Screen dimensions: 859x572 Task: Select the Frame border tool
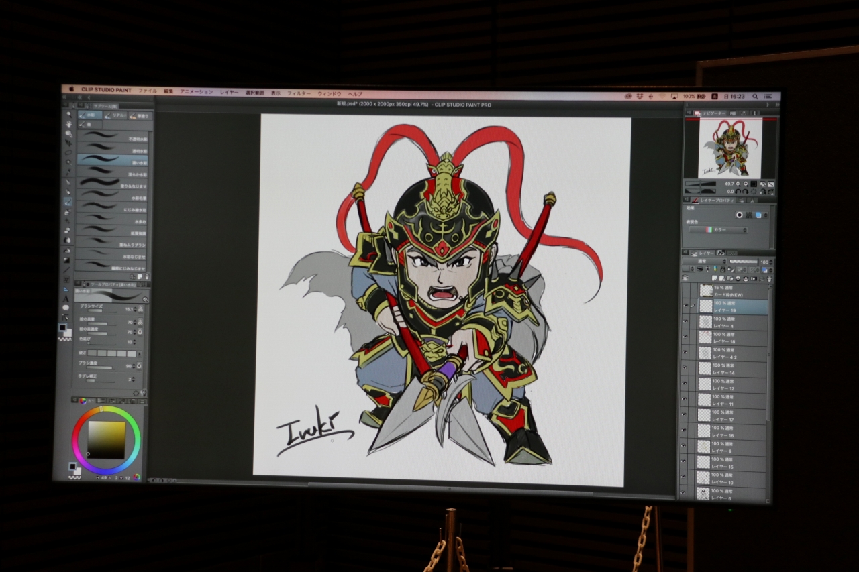click(67, 279)
